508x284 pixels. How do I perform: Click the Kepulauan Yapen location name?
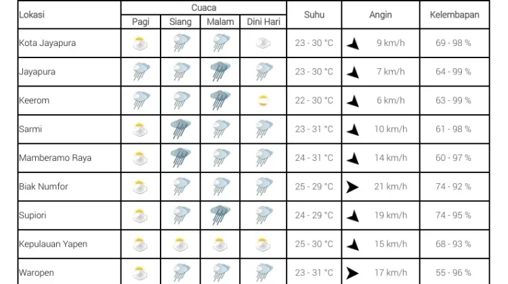(x=53, y=244)
